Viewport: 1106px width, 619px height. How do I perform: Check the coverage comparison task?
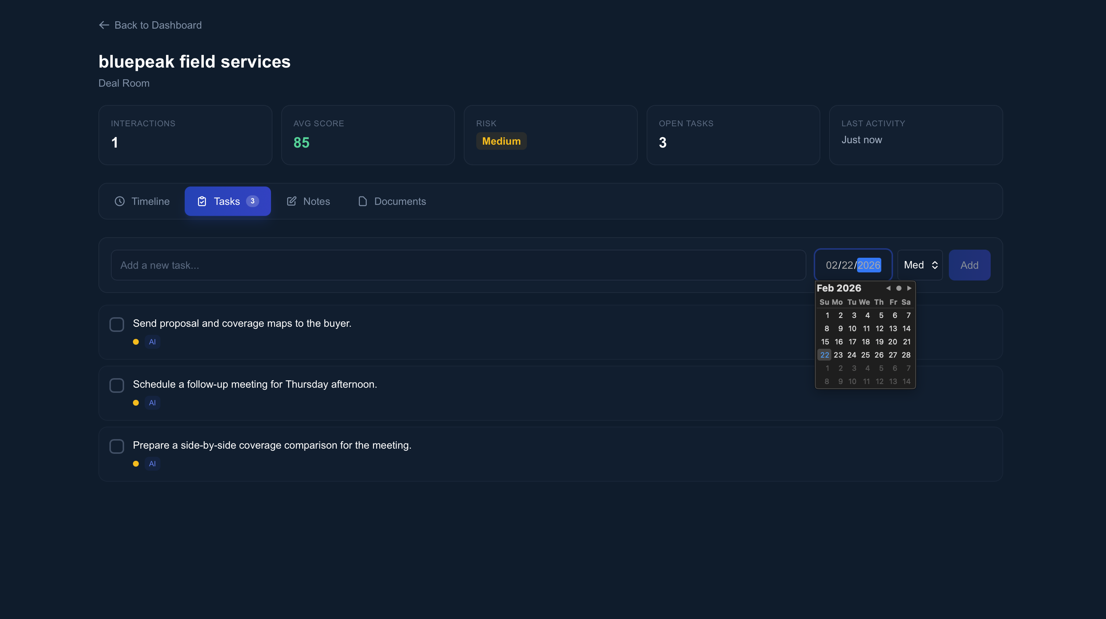(117, 446)
